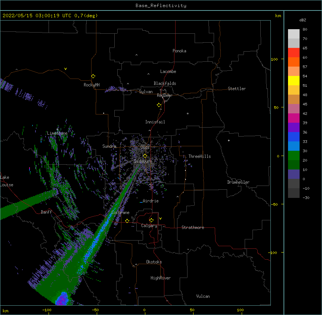Select the magenta 39-42 dBZ legend swatch
This screenshot has width=322, height=315.
294,118
